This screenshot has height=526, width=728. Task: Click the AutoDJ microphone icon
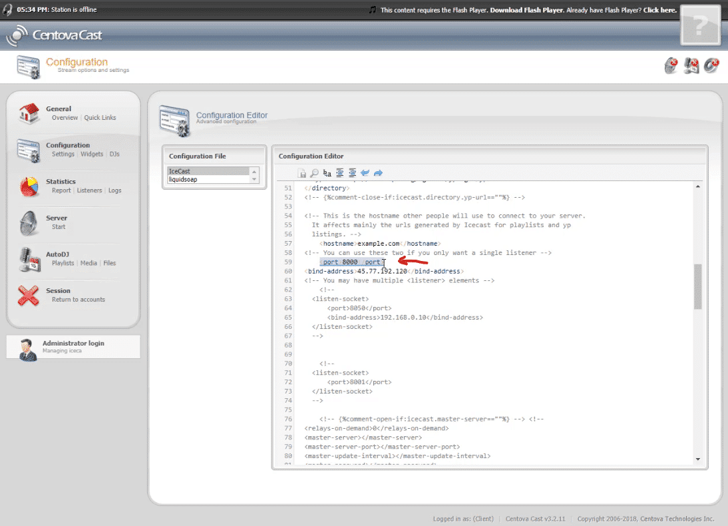(29, 259)
